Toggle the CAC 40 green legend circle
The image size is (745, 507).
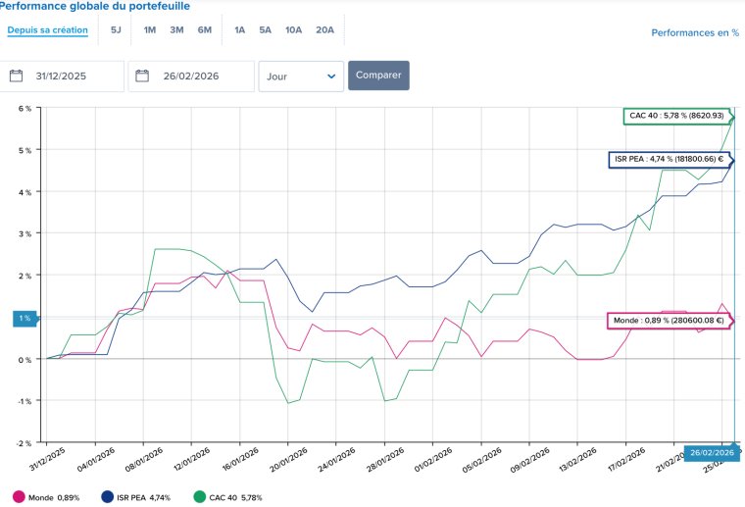click(x=200, y=497)
